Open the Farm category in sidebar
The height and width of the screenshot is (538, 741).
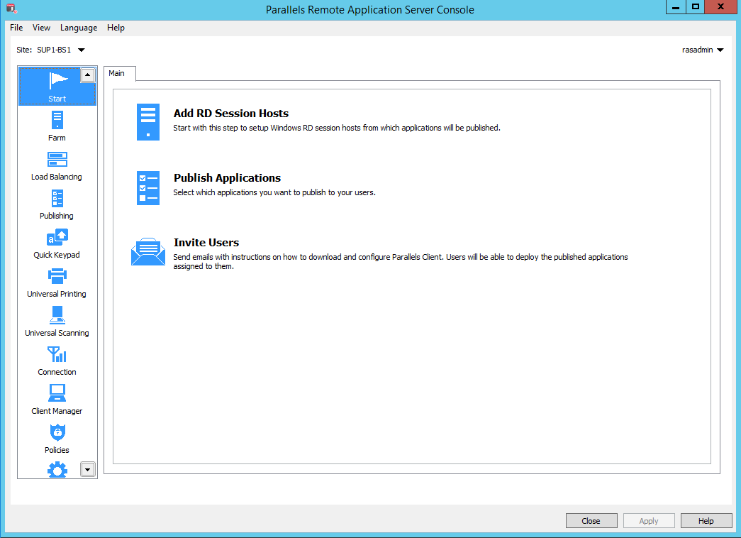point(57,120)
